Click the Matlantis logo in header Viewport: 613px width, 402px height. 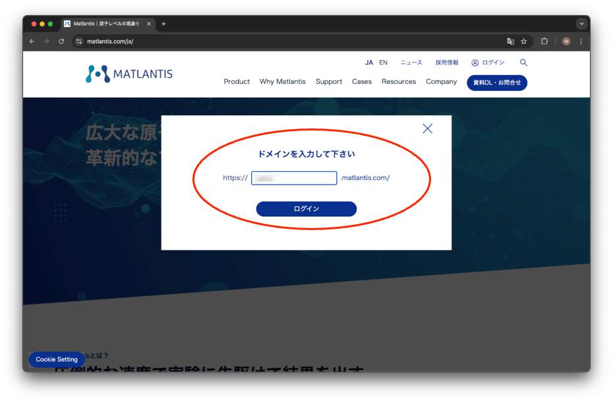pyautogui.click(x=129, y=74)
